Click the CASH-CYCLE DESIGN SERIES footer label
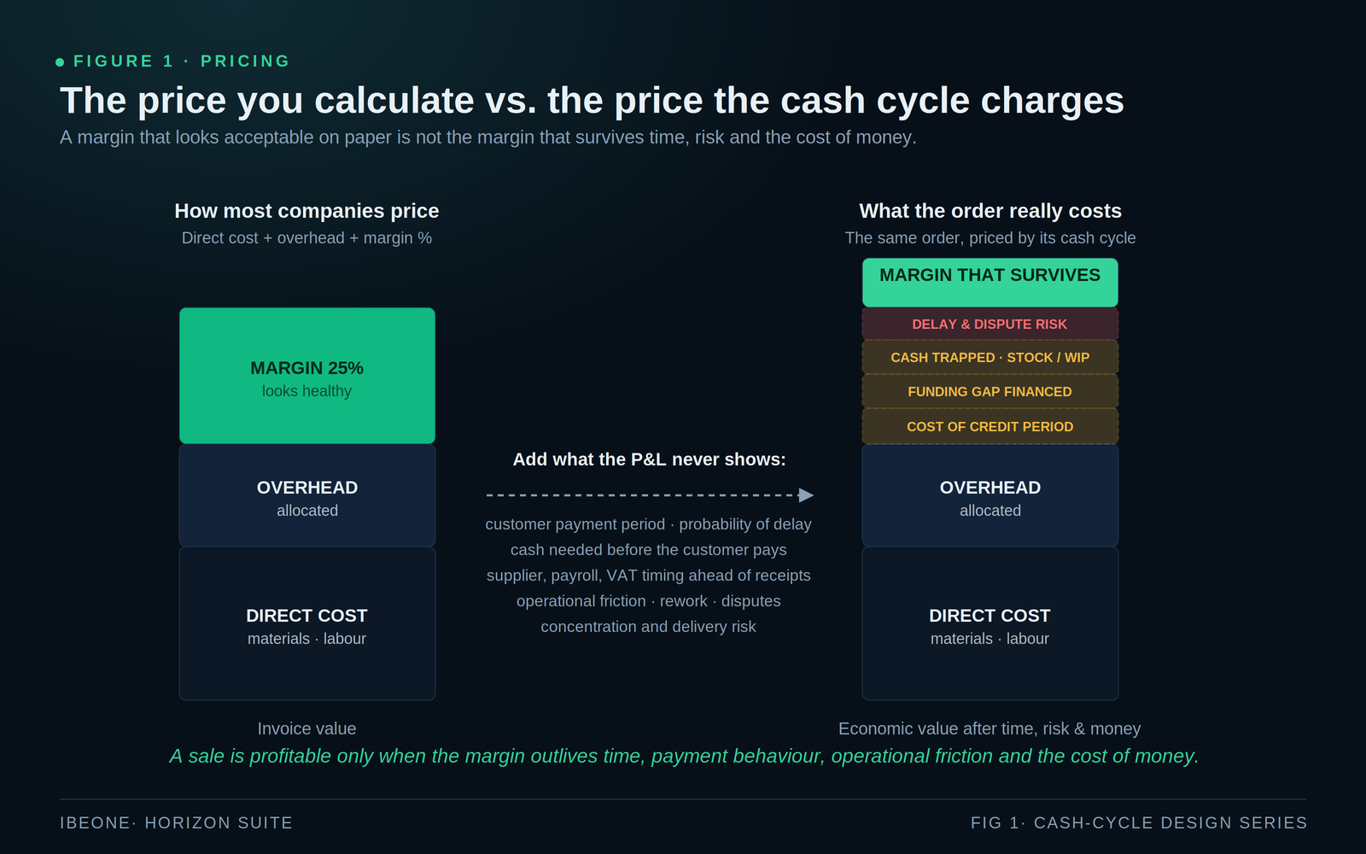 (x=1170, y=822)
